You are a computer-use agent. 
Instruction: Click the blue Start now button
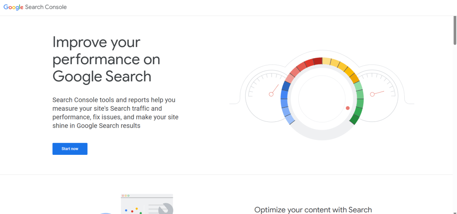click(70, 149)
